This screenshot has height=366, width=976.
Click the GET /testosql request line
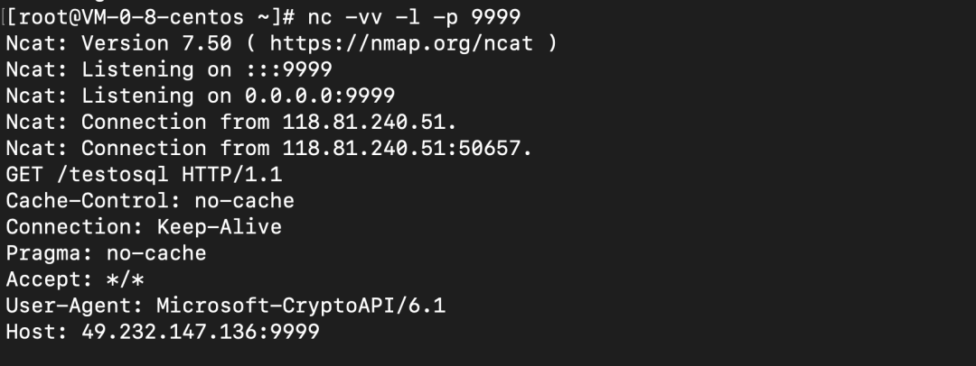tap(144, 175)
